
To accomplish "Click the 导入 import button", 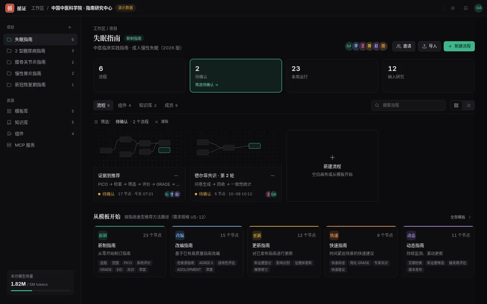I will tap(430, 46).
